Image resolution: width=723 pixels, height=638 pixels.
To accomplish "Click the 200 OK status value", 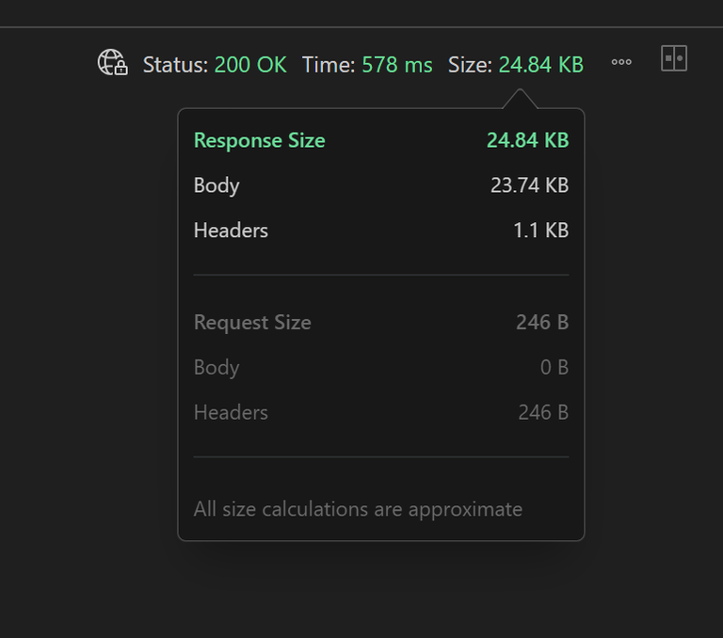I will pyautogui.click(x=250, y=65).
